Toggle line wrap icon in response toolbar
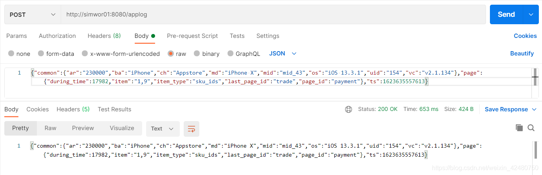The image size is (542, 175). coord(192,129)
